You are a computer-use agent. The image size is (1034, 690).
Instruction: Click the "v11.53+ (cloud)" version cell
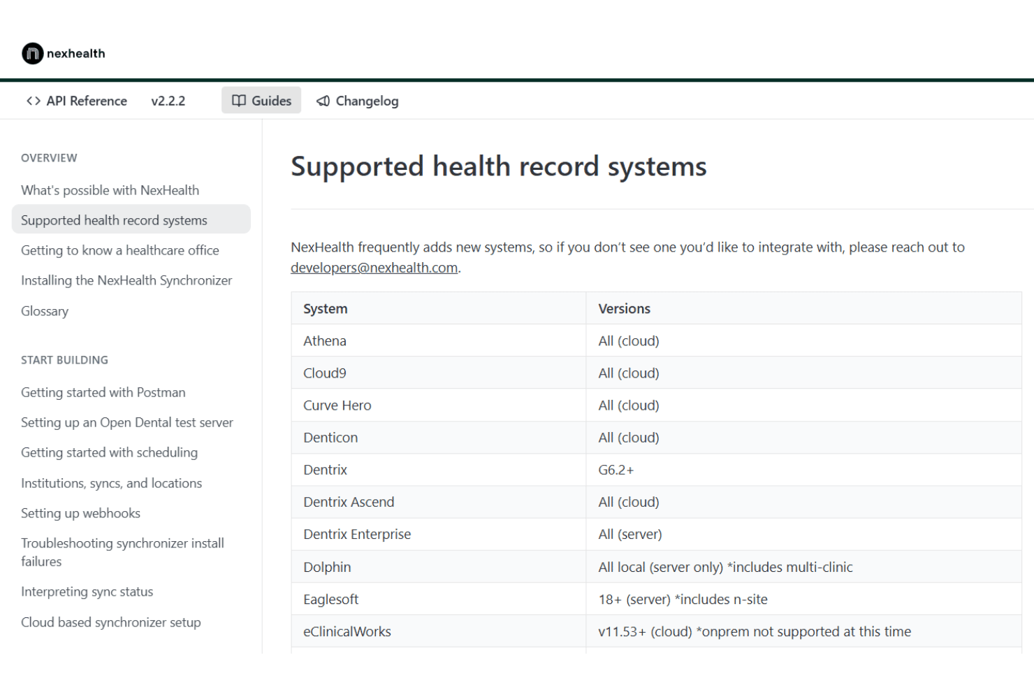tap(804, 631)
